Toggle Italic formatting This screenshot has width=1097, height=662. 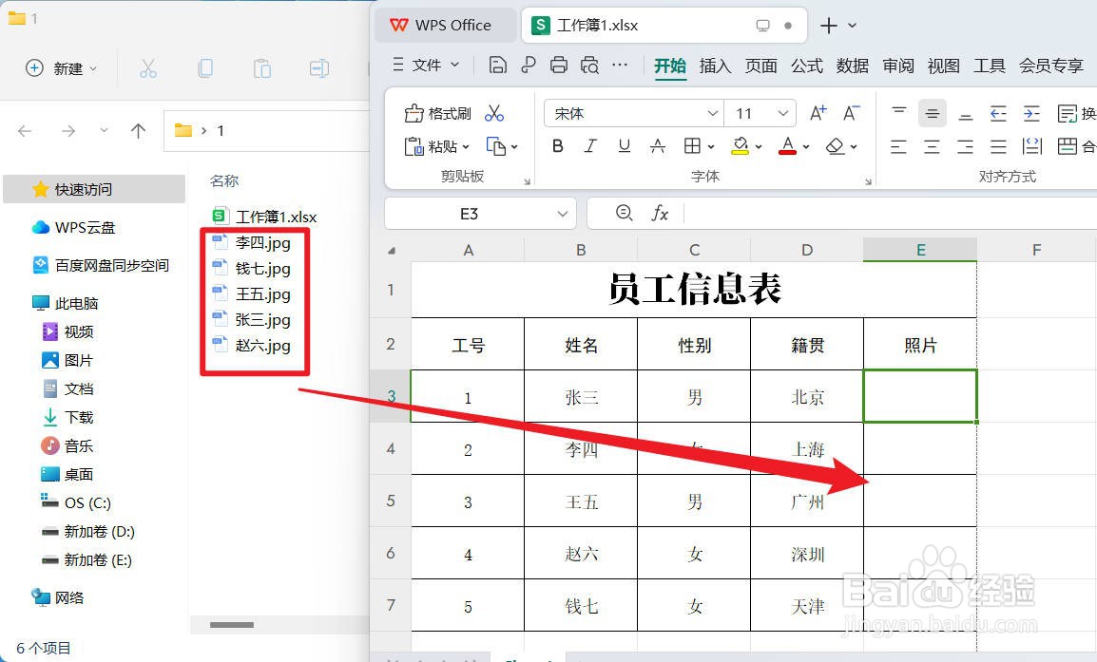590,146
